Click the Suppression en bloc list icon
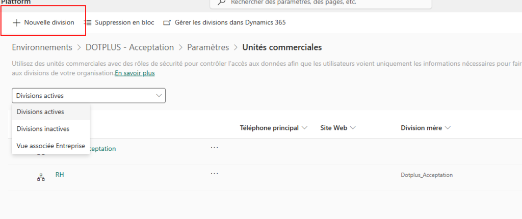Viewport: 522px width, 219px height. (88, 23)
